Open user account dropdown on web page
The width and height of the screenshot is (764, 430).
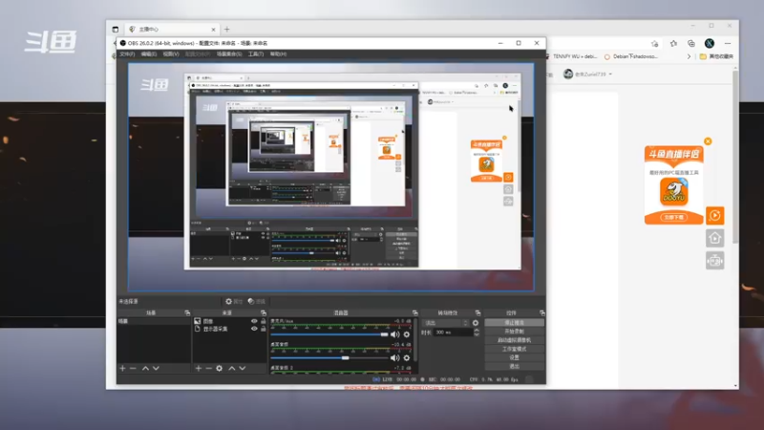pos(587,75)
